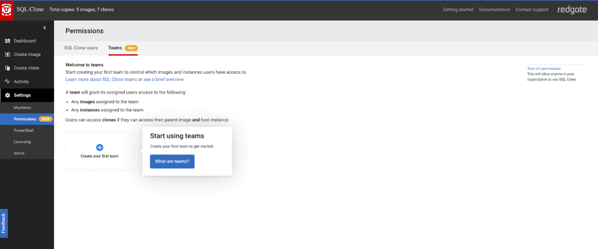
Task: Click the Create clone copy icon
Action: pos(7,68)
